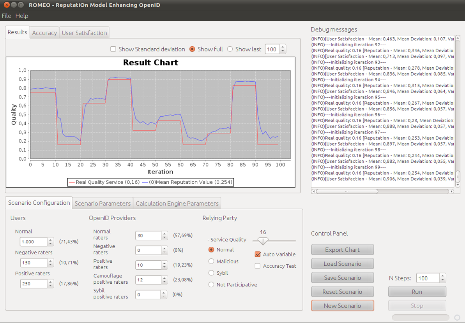
Task: Enable the Accuracy Test checkbox
Action: 258,266
